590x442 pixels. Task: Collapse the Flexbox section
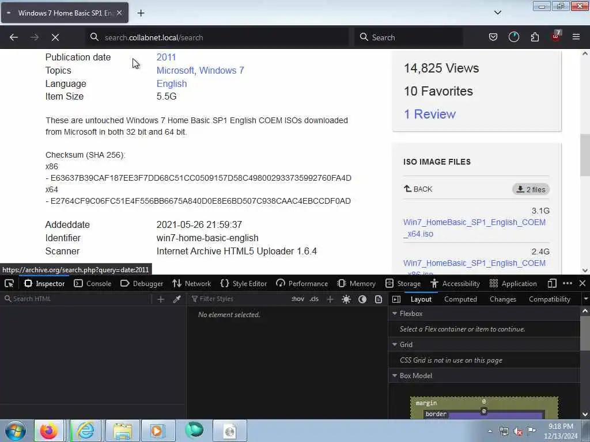(x=395, y=314)
